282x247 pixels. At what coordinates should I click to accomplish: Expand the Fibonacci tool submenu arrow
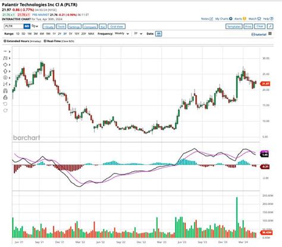(x=10, y=58)
